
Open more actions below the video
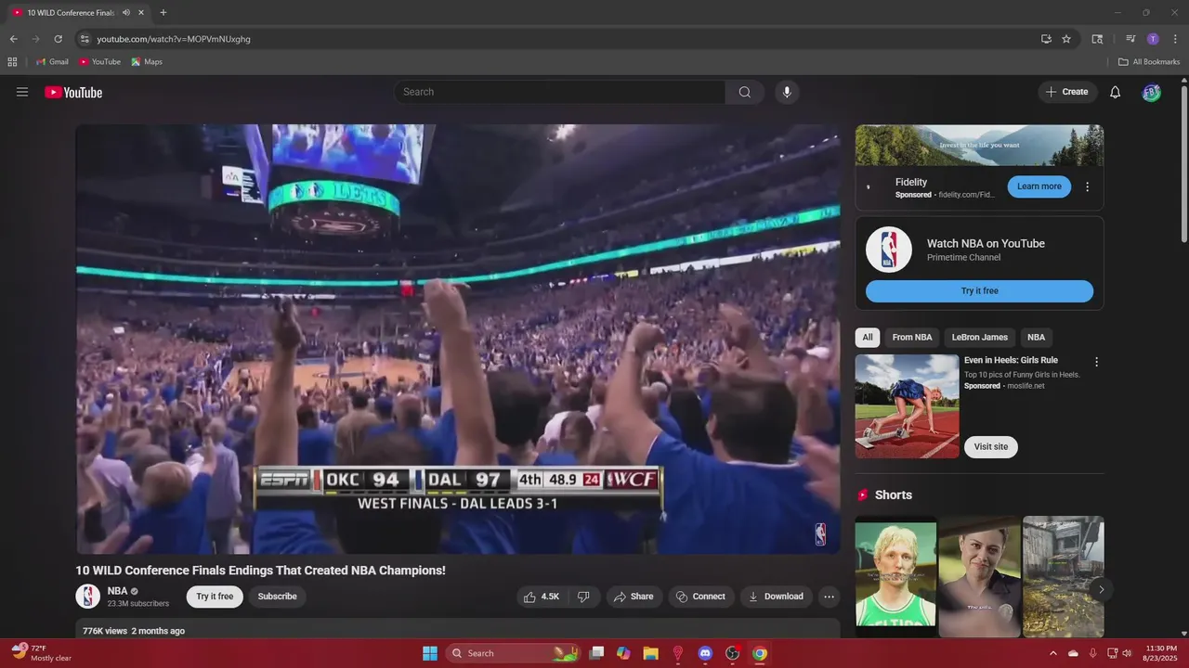pyautogui.click(x=830, y=597)
